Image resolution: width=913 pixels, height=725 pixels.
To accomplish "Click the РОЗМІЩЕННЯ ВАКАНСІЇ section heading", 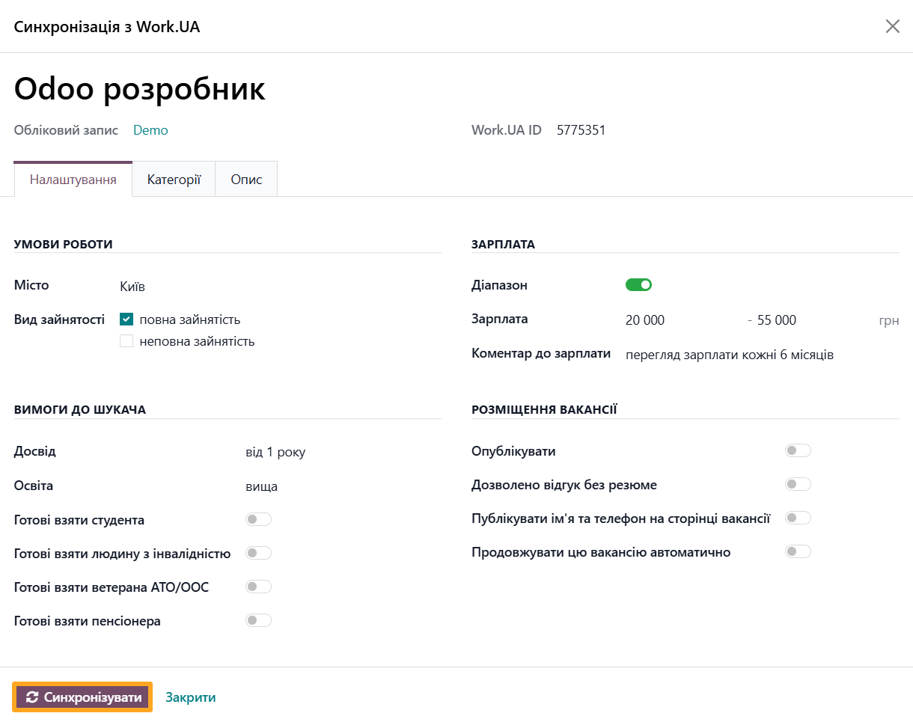I will tap(544, 409).
